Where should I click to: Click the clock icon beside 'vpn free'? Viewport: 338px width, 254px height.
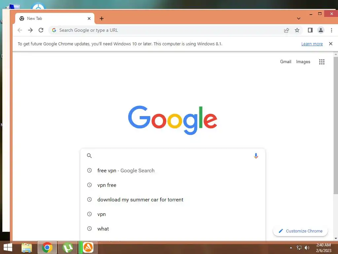pyautogui.click(x=89, y=185)
